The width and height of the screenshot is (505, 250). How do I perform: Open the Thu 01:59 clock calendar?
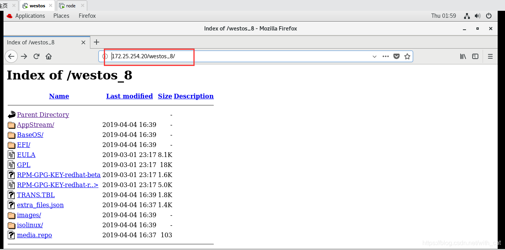coord(444,16)
